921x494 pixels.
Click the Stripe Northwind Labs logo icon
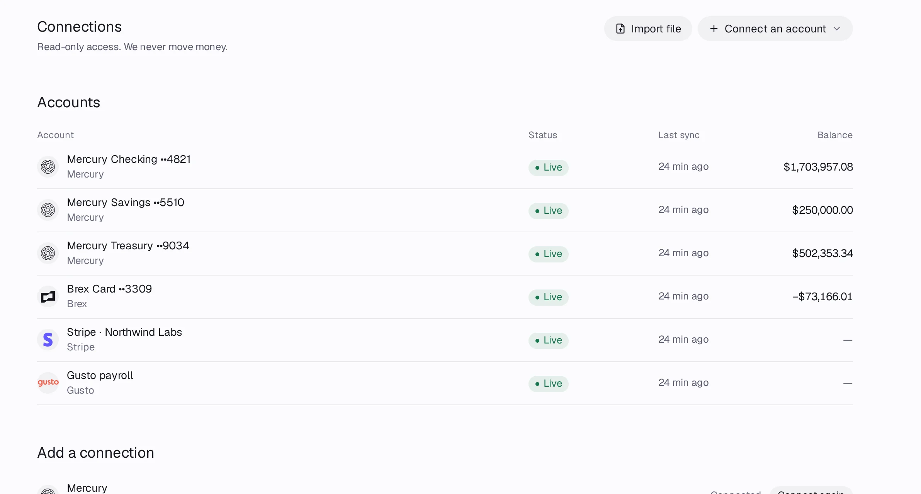[48, 340]
